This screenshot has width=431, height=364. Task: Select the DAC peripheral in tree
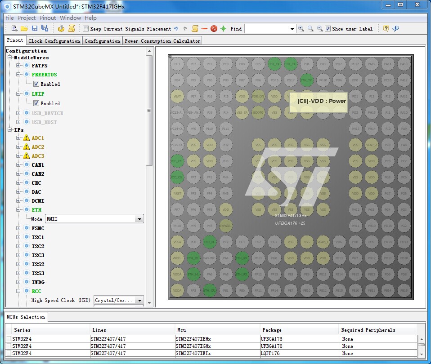click(x=36, y=192)
